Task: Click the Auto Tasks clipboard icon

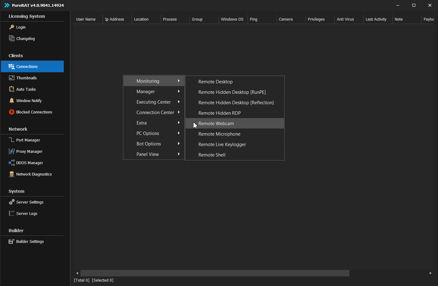Action: 12,89
